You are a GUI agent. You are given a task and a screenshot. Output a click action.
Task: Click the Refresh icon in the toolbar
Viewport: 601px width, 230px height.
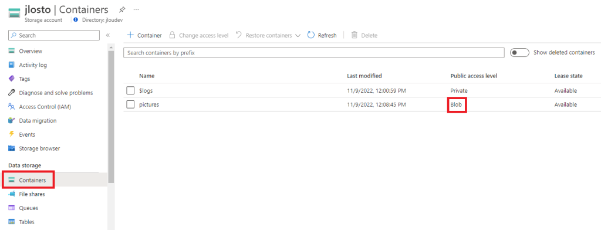pos(311,35)
